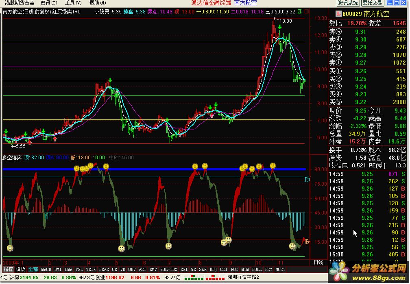Select the 指标 tab
This screenshot has width=410, height=284.
(x=8, y=269)
